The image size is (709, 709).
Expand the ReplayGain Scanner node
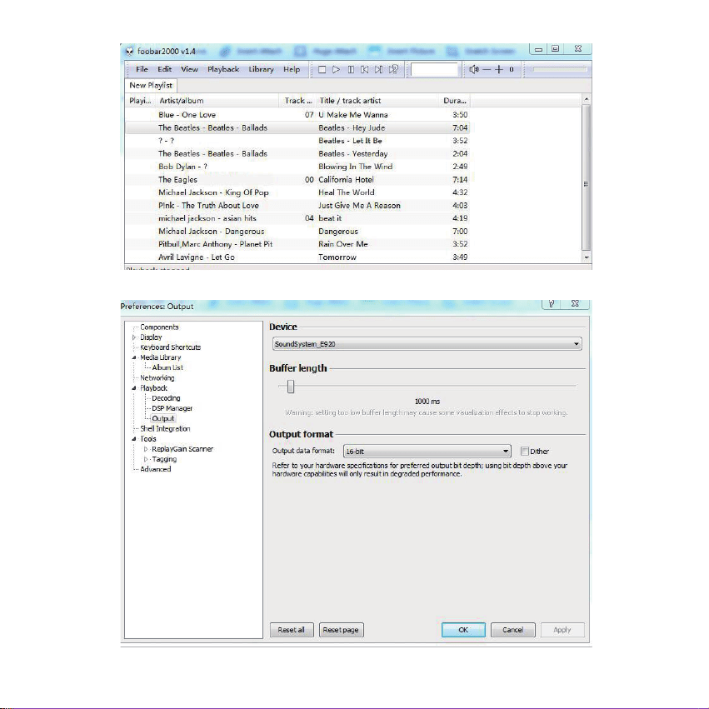click(x=146, y=449)
